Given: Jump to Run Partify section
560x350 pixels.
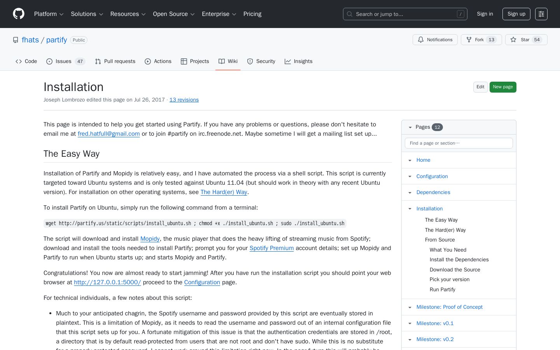Looking at the screenshot, I should pyautogui.click(x=443, y=290).
